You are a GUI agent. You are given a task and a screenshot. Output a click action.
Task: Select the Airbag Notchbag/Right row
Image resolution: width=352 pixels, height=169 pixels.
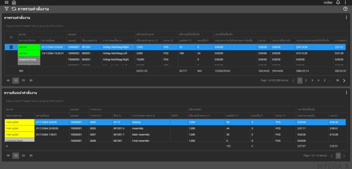(176, 60)
